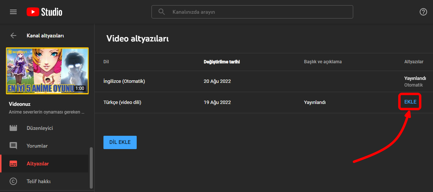Screen dimensions: 433x192
Task: Click the search magnifier icon
Action: (x=161, y=12)
